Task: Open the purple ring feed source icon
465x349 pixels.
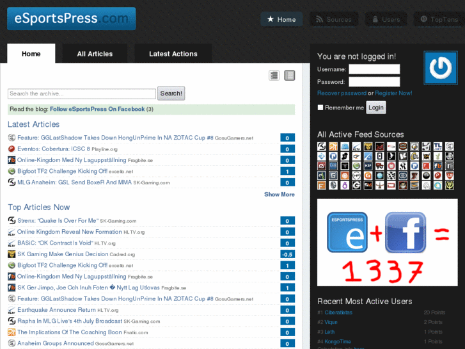Action: coord(345,185)
